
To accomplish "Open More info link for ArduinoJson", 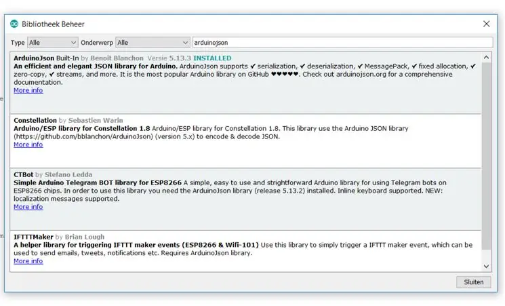I will tap(28, 90).
